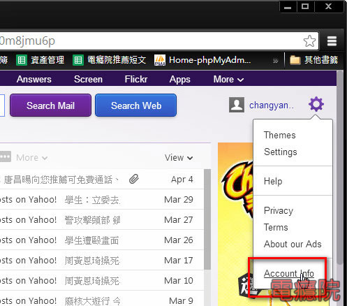Click in the browser address bar
This screenshot has width=347, height=306.
159,41
